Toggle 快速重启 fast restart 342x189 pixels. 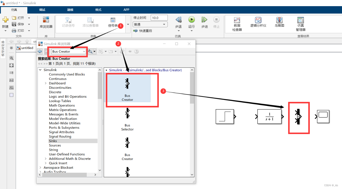[143, 31]
